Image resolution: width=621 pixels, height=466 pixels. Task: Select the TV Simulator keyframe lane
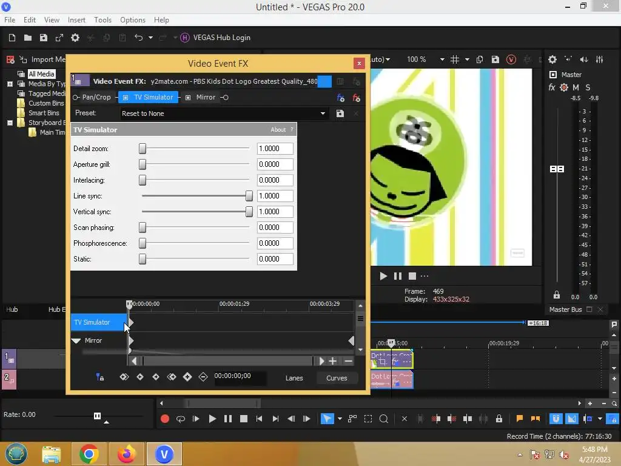(x=99, y=322)
